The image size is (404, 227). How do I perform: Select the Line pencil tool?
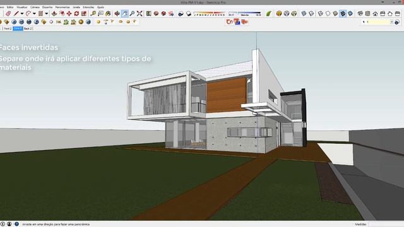coord(16,13)
